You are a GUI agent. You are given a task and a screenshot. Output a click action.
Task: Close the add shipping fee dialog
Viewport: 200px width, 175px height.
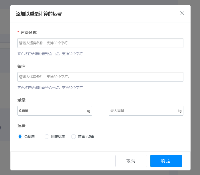pyautogui.click(x=182, y=13)
